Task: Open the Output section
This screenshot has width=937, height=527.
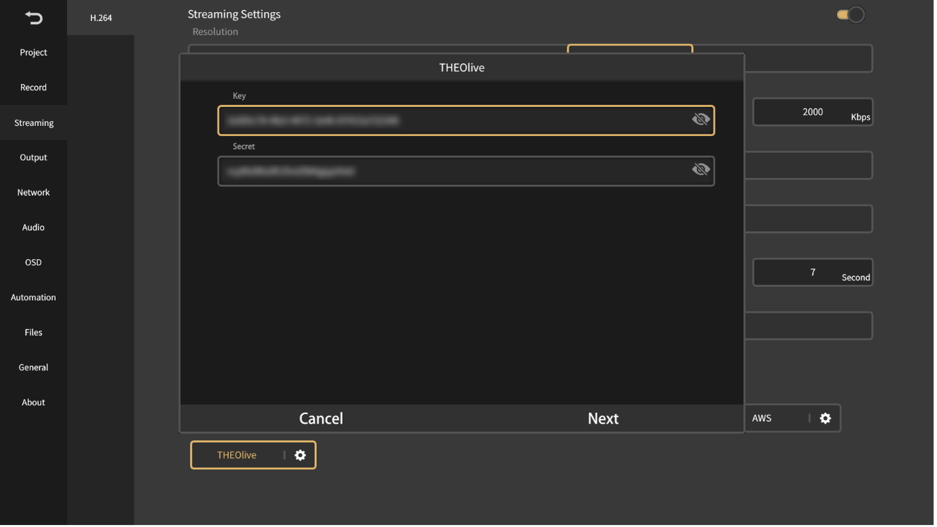Action: 33,158
